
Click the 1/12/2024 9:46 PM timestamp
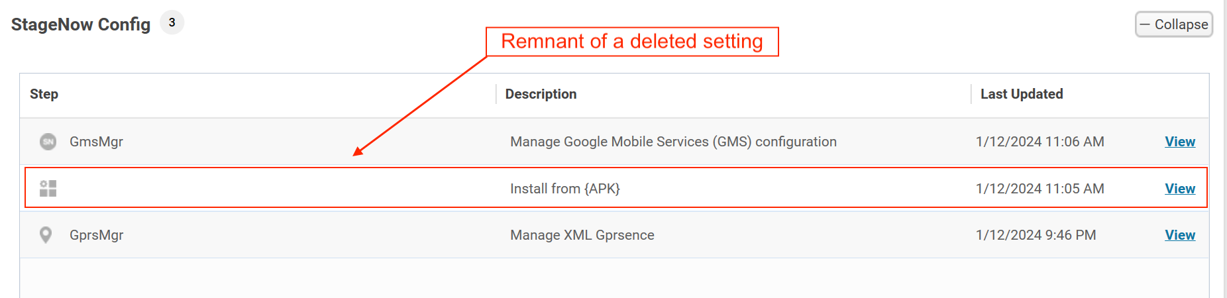(x=1036, y=235)
